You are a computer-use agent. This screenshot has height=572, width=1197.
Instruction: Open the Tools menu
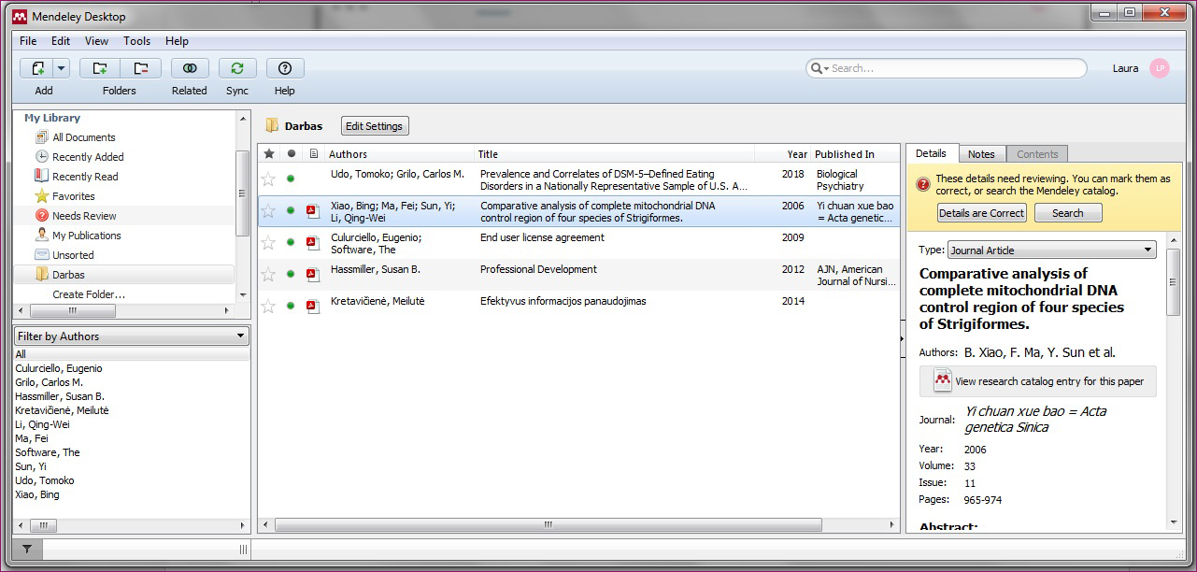tap(136, 41)
